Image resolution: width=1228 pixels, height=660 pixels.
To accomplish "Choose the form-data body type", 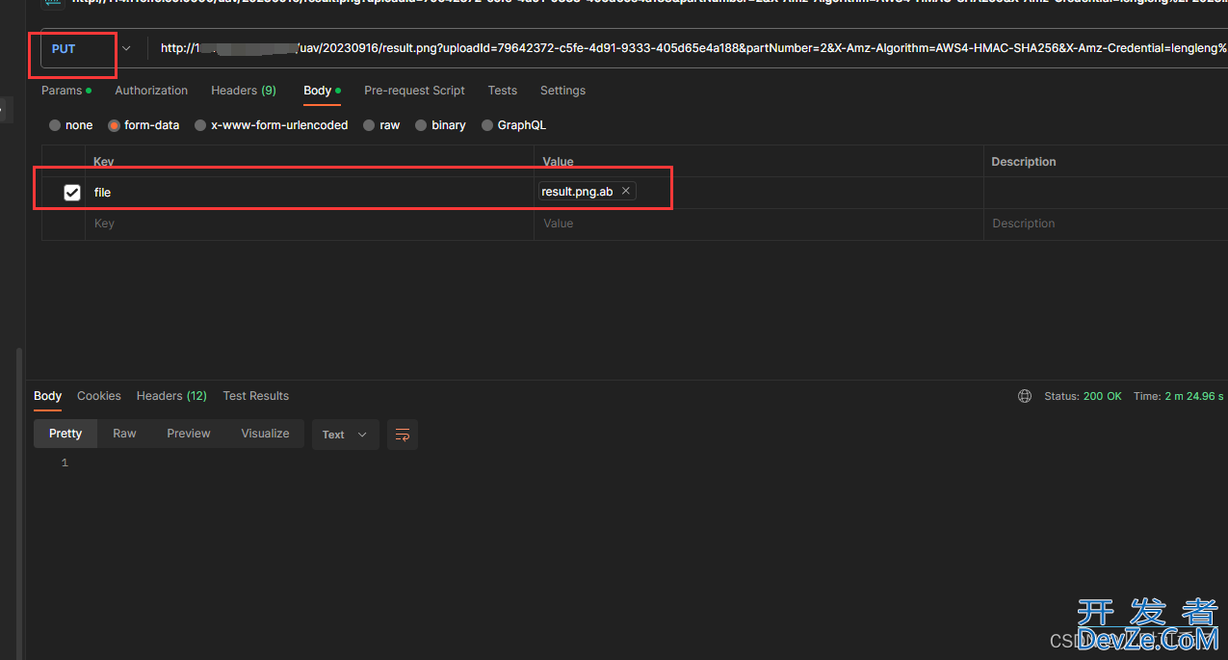I will click(144, 125).
